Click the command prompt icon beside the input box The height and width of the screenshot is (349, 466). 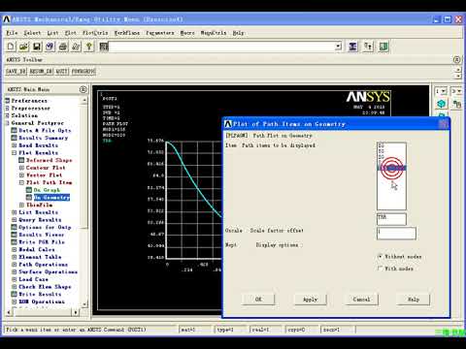click(104, 47)
